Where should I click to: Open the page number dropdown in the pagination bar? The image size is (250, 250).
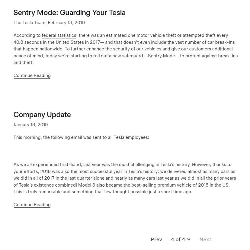pos(180,239)
